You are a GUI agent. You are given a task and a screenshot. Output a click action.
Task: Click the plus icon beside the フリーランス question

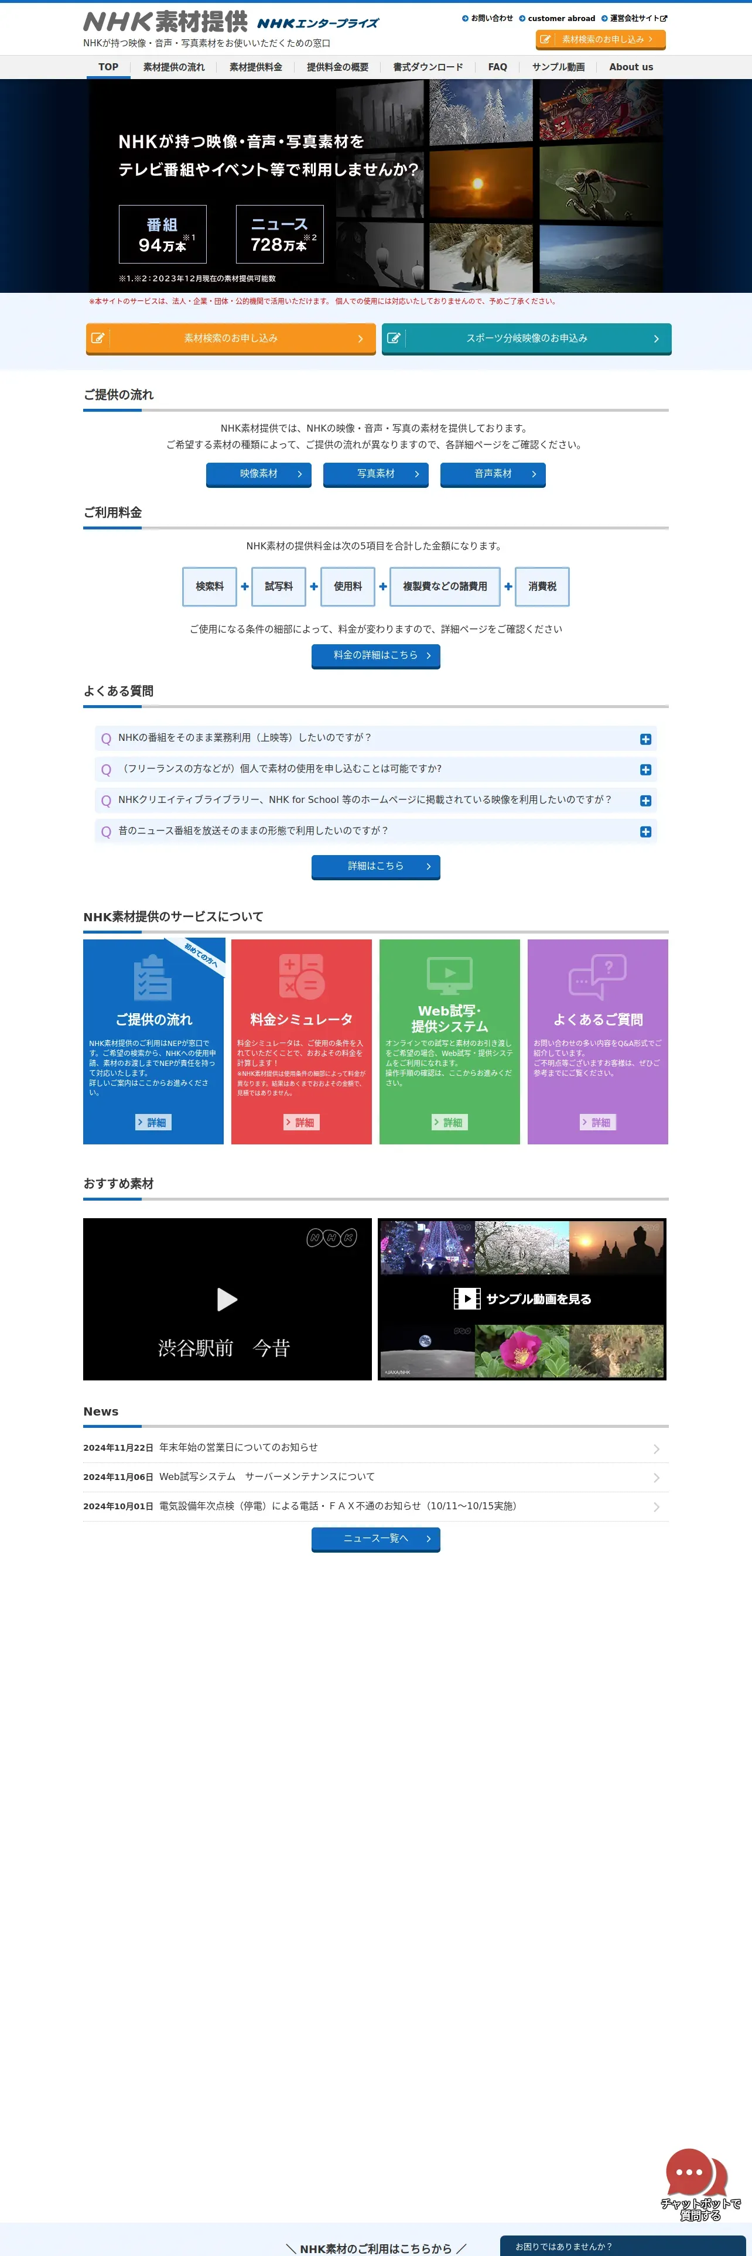(x=645, y=770)
